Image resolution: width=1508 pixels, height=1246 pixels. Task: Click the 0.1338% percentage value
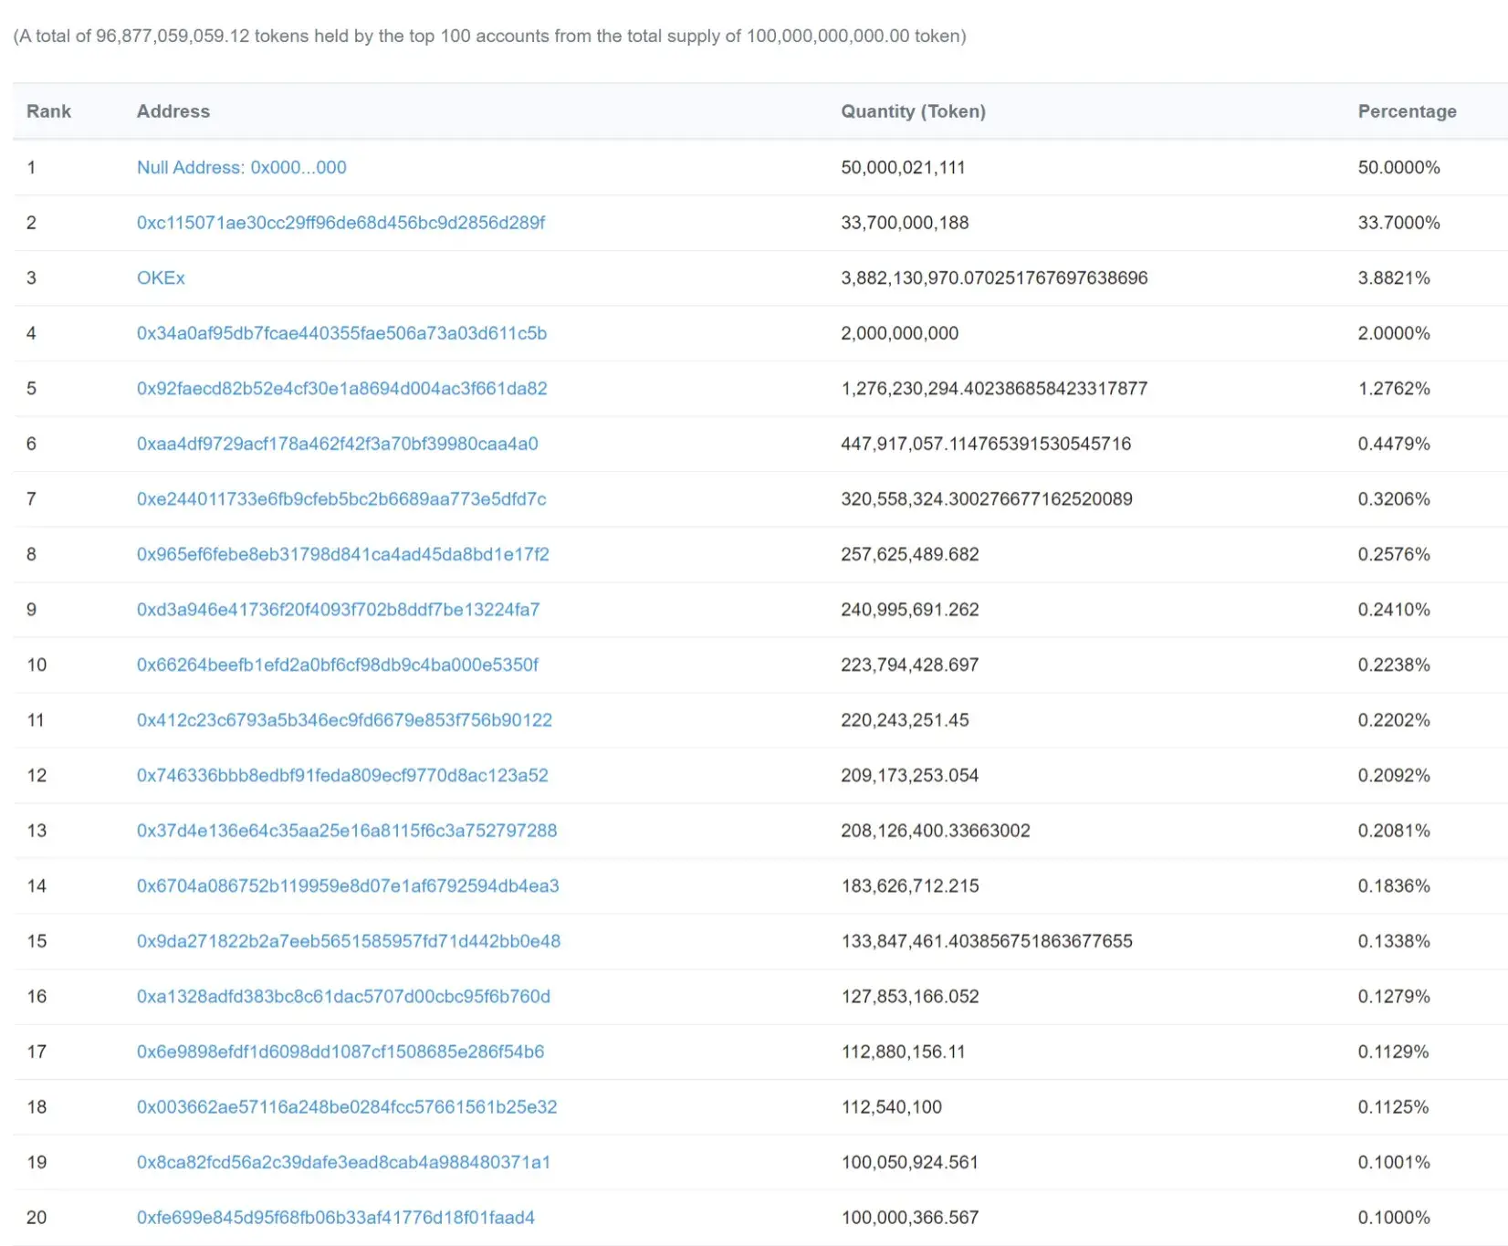(x=1394, y=941)
